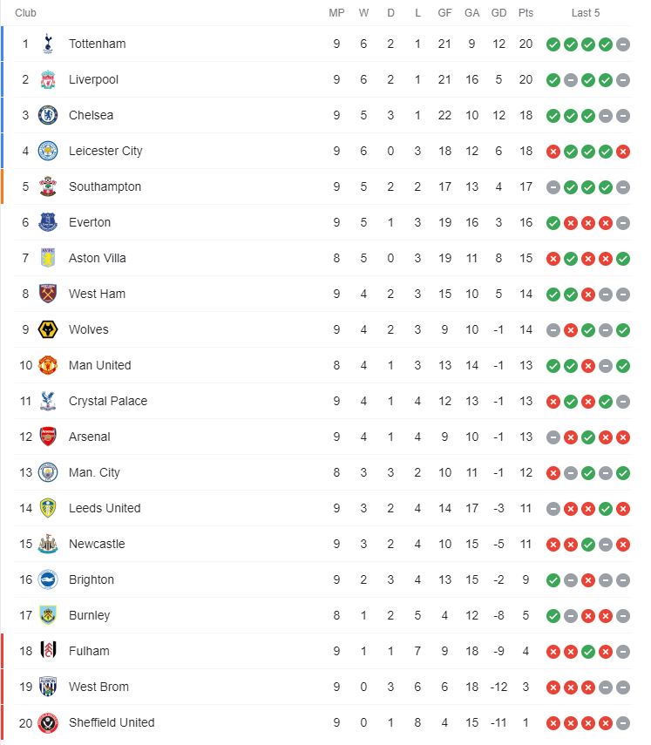This screenshot has height=745, width=651.
Task: Open the Southampton team name link
Action: pos(105,186)
